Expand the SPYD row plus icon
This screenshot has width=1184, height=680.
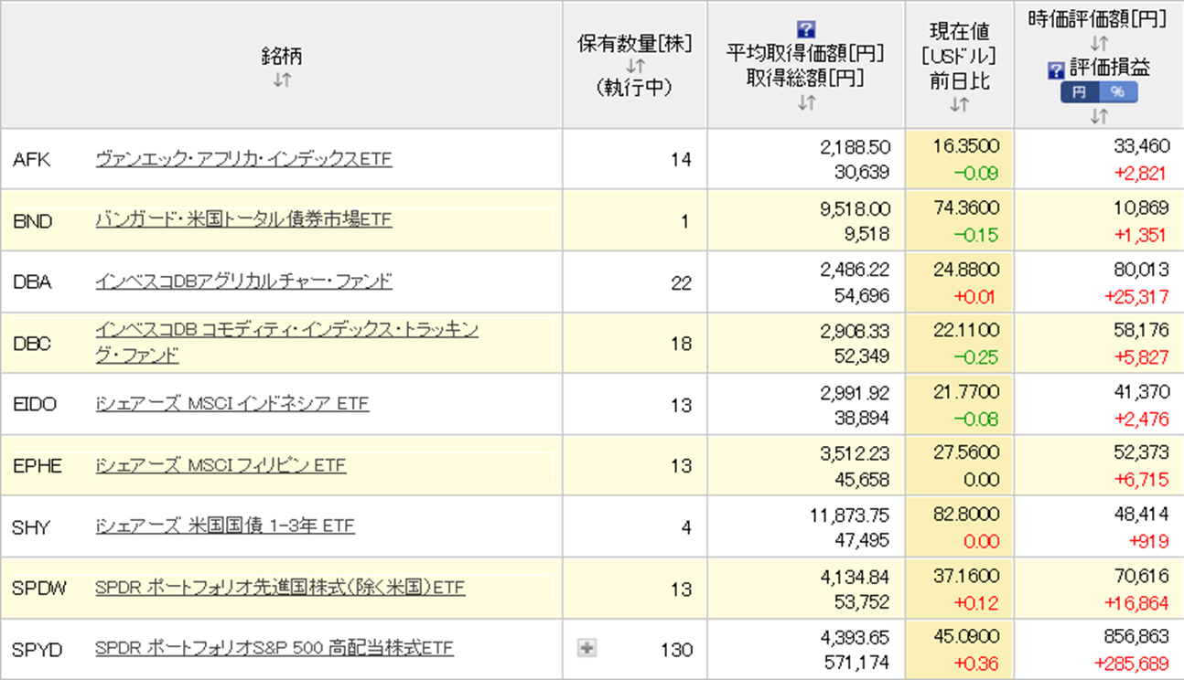coord(587,648)
